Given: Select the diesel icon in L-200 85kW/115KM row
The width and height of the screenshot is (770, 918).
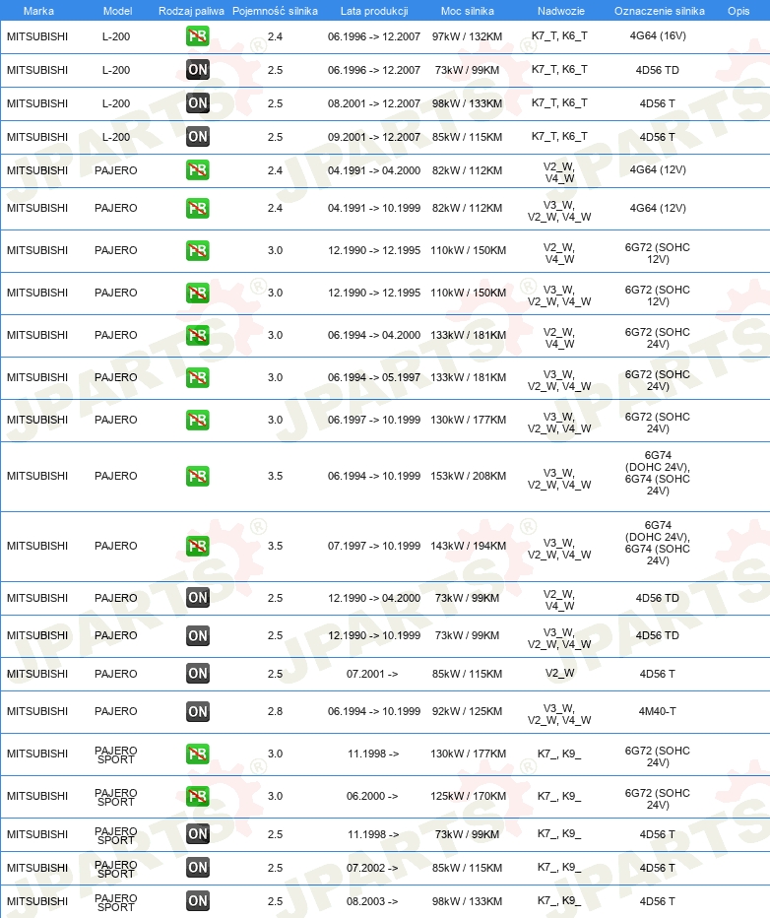Looking at the screenshot, I should (198, 136).
